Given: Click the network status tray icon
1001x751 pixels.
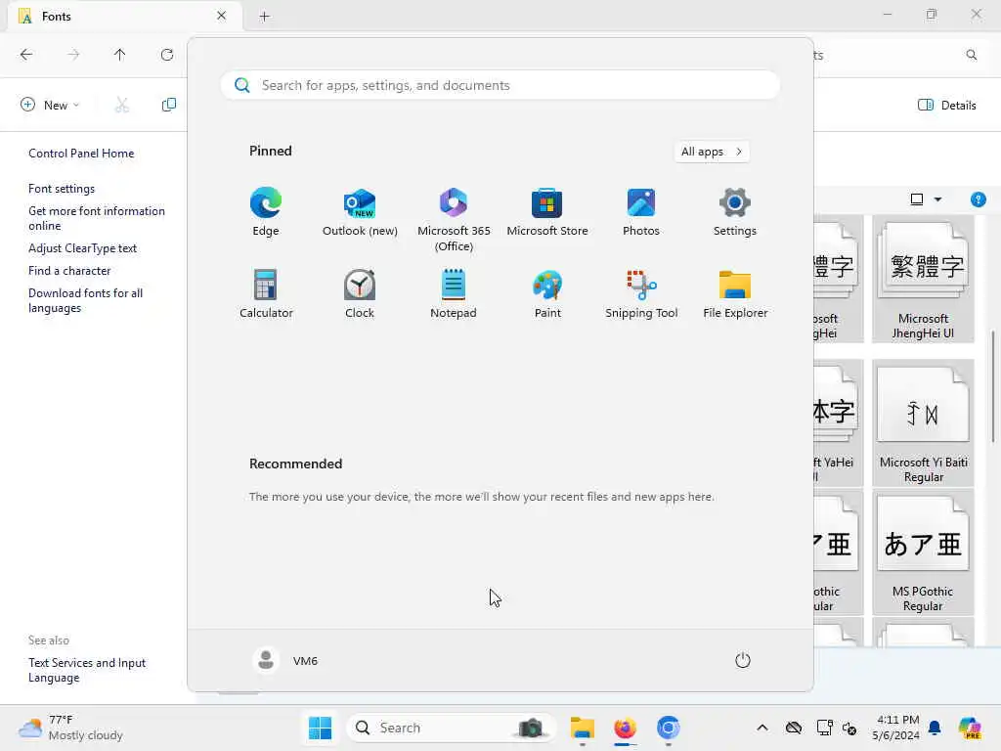Looking at the screenshot, I should click(x=824, y=728).
